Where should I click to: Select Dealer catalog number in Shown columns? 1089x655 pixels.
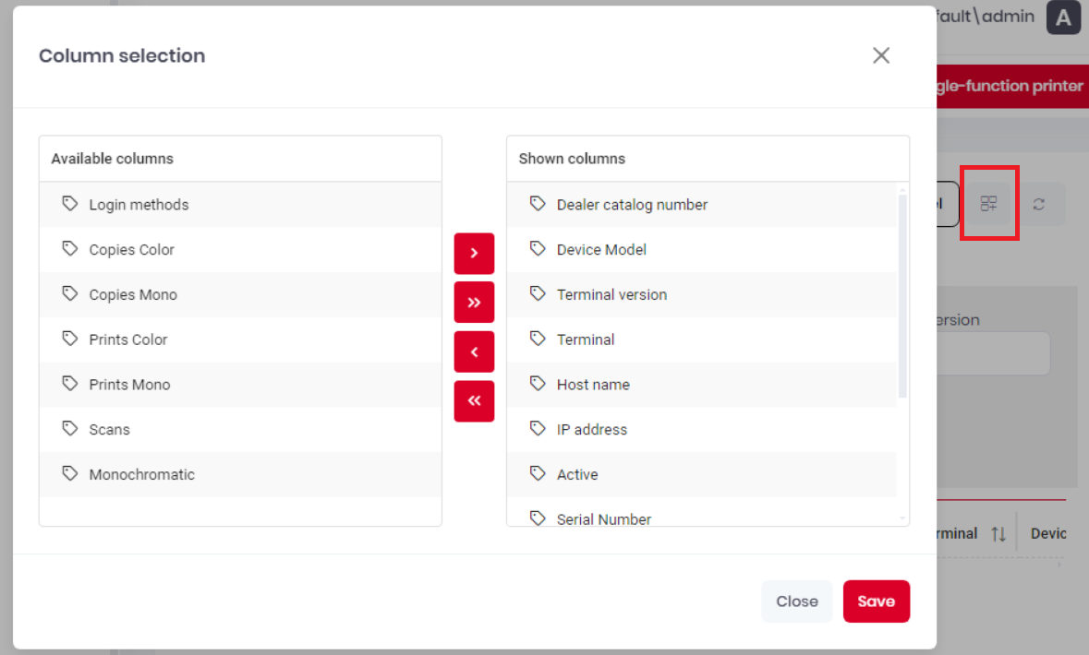point(701,205)
